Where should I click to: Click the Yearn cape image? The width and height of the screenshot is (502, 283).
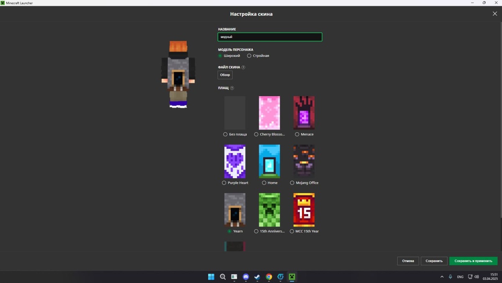pos(235,210)
